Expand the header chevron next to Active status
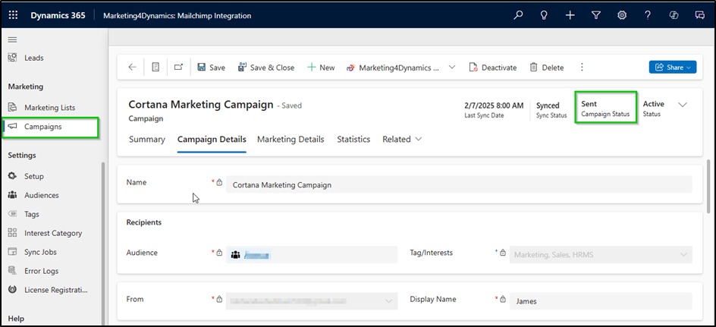The image size is (716, 327). 682,105
